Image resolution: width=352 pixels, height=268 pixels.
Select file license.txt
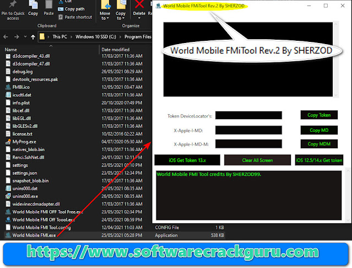click(23, 134)
